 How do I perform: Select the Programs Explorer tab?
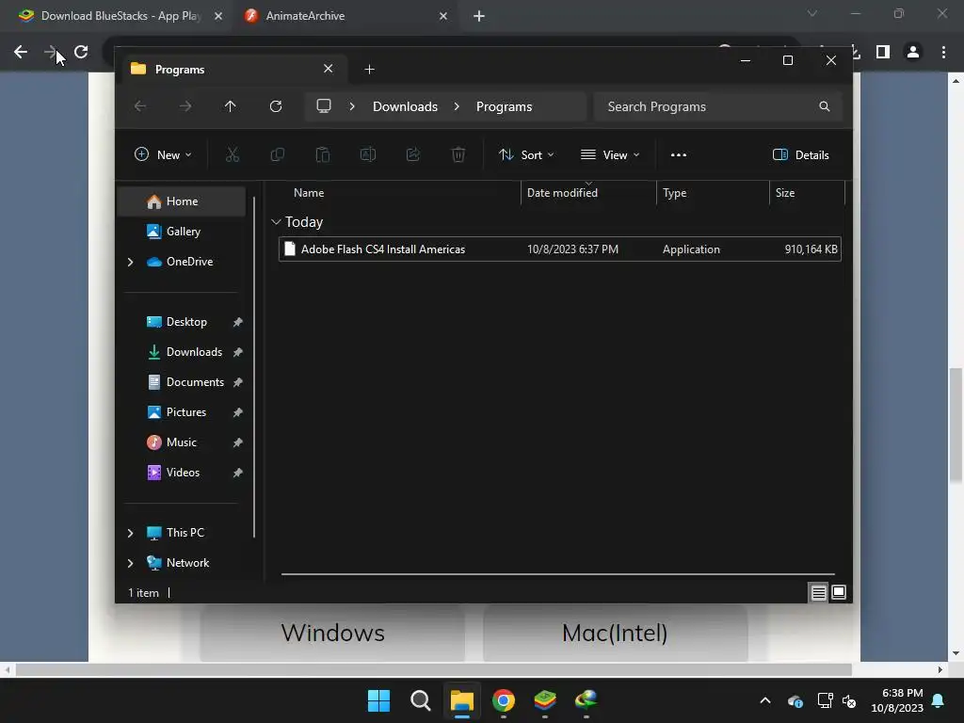(x=234, y=69)
